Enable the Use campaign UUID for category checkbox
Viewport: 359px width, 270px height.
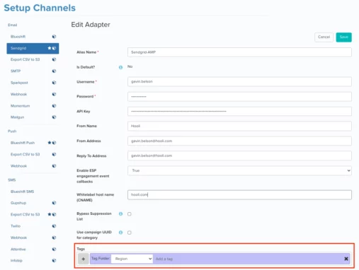coord(130,233)
